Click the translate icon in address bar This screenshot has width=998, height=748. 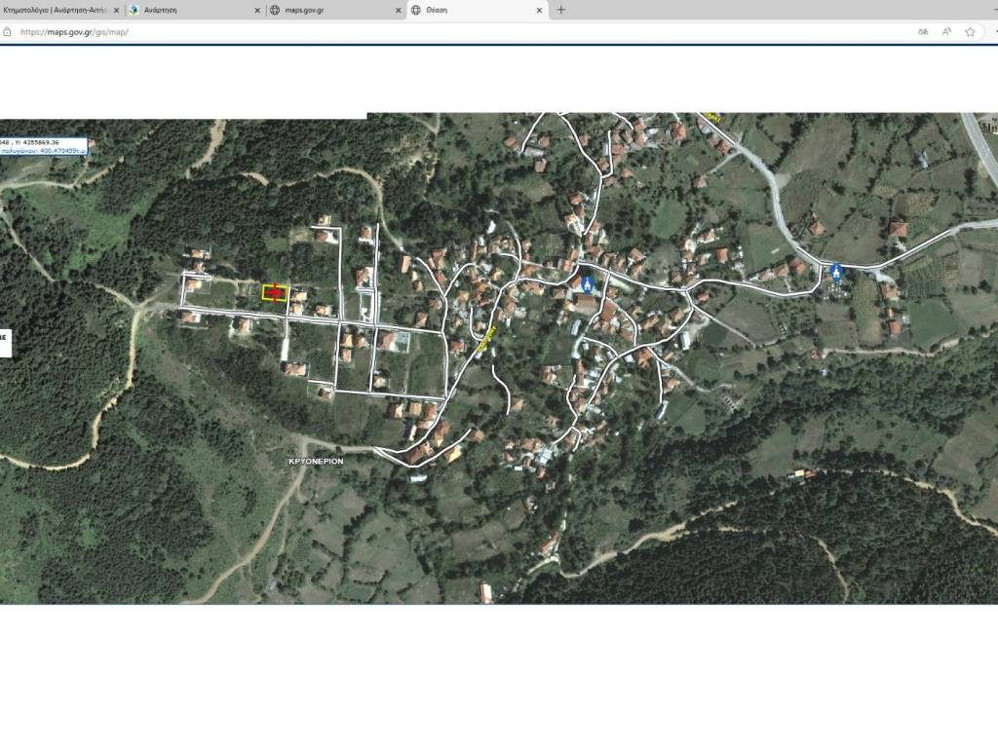pos(923,31)
